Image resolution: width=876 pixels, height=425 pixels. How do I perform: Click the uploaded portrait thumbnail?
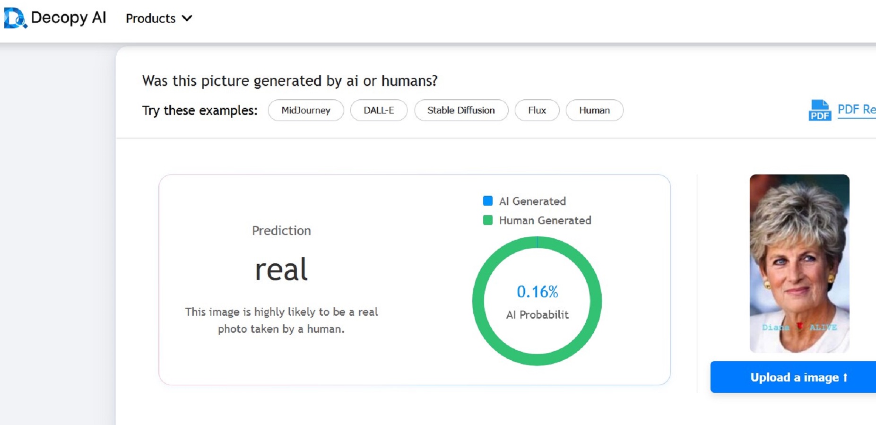click(799, 263)
